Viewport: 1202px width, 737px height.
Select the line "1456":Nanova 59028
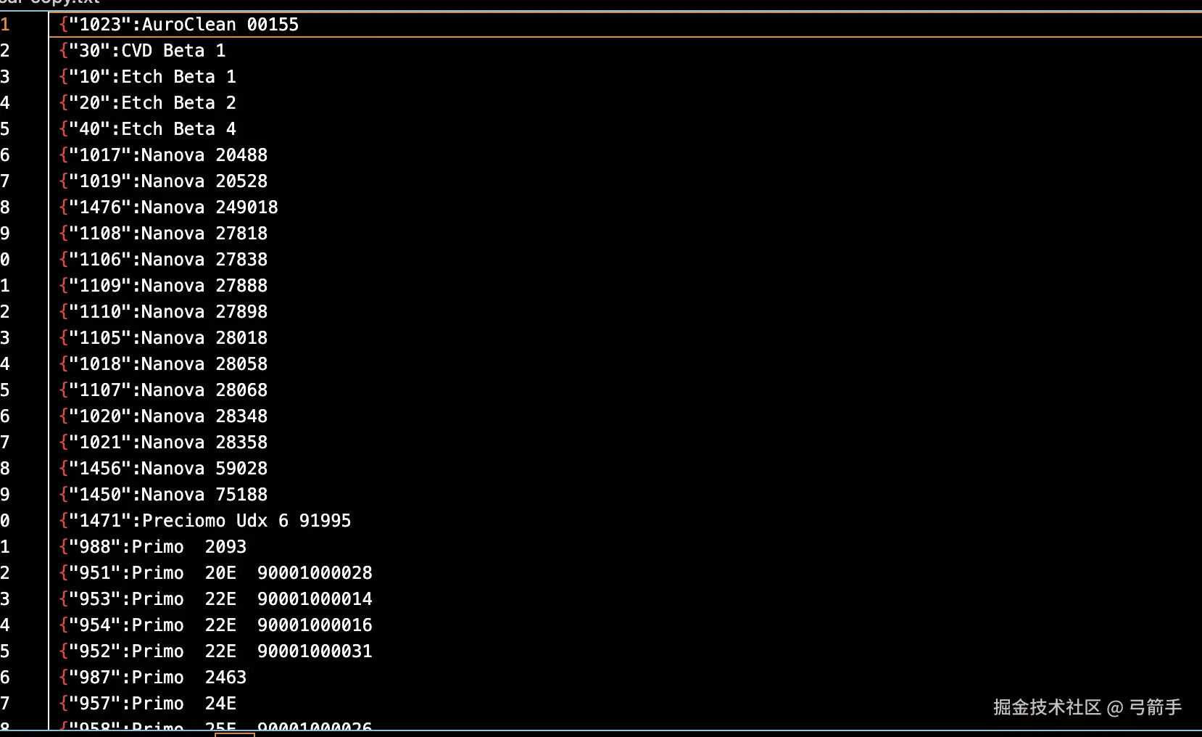tap(164, 469)
